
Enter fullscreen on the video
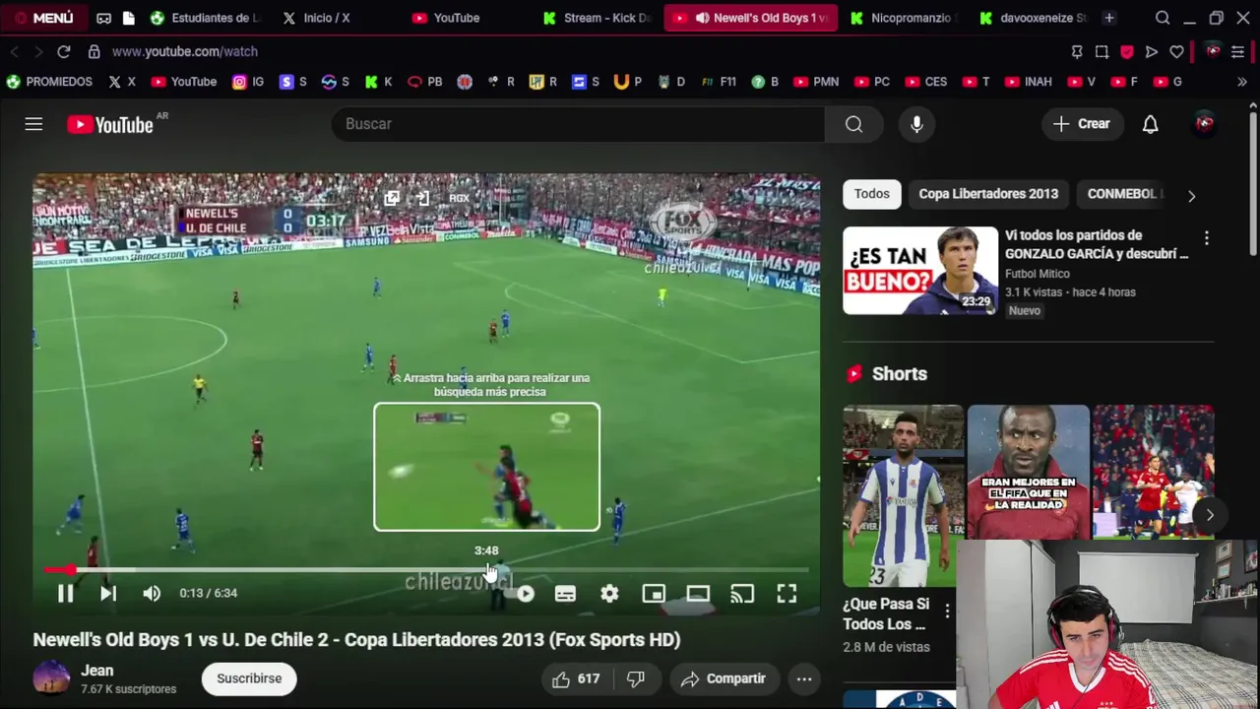tap(787, 593)
